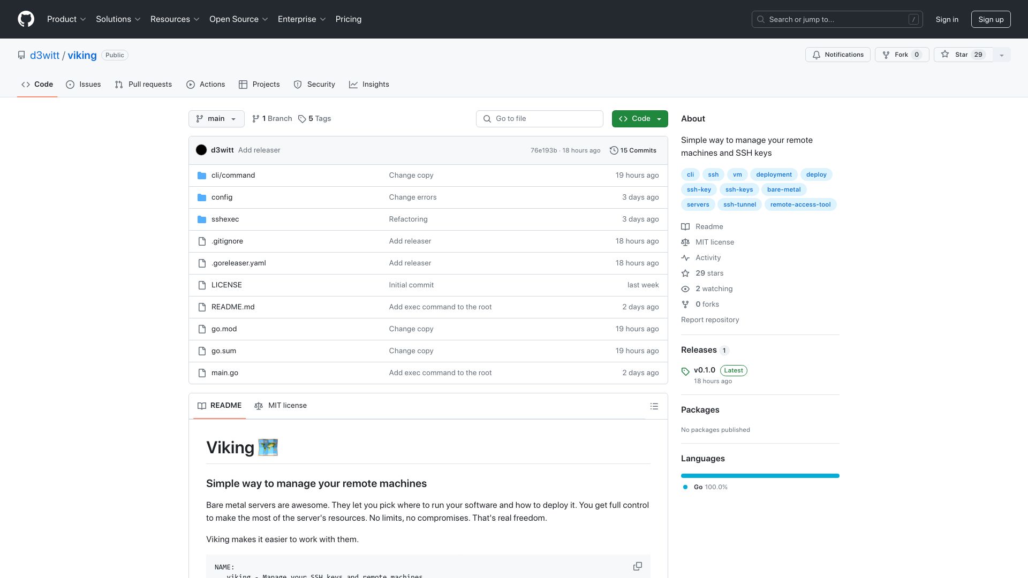Screen dimensions: 1028x578
Task: Switch to the Issues tab
Action: 84,85
